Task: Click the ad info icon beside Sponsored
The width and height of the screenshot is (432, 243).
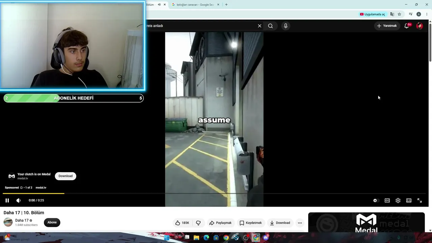Action: click(21, 188)
